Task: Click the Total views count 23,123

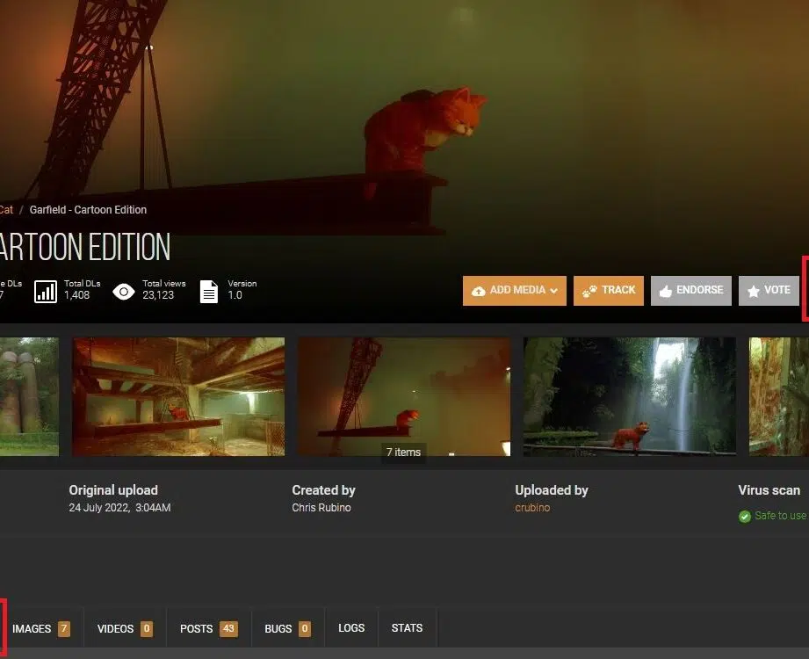Action: pos(158,295)
